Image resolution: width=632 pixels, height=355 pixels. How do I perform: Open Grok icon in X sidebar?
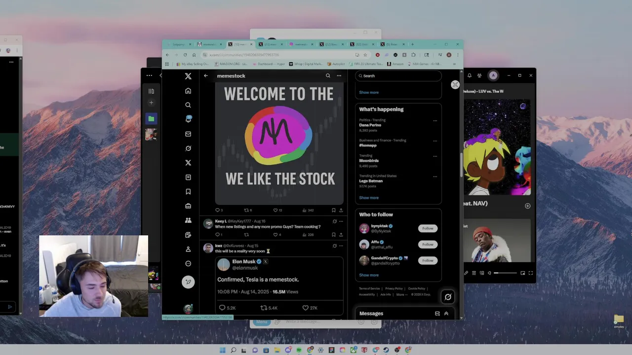tap(188, 148)
